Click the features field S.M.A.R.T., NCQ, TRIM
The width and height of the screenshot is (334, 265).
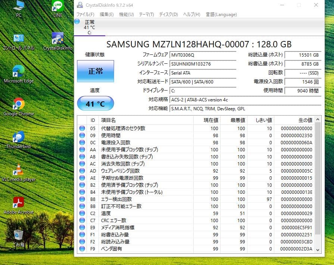(246, 109)
